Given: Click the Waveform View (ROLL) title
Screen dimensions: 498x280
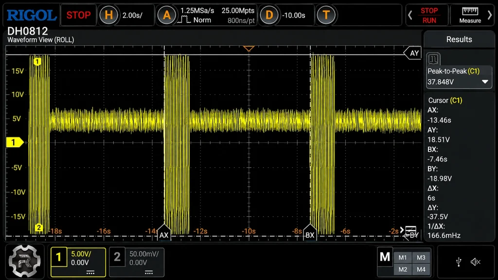Looking at the screenshot, I should coord(41,40).
